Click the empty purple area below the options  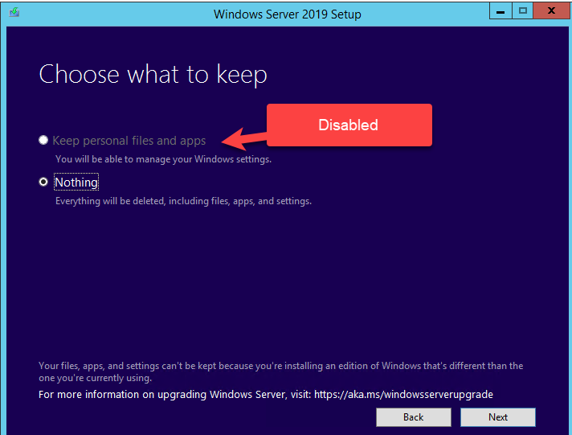[281, 281]
